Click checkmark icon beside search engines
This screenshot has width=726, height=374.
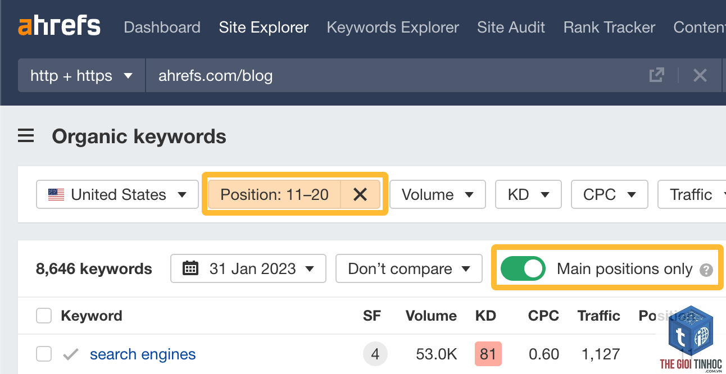[x=70, y=354]
